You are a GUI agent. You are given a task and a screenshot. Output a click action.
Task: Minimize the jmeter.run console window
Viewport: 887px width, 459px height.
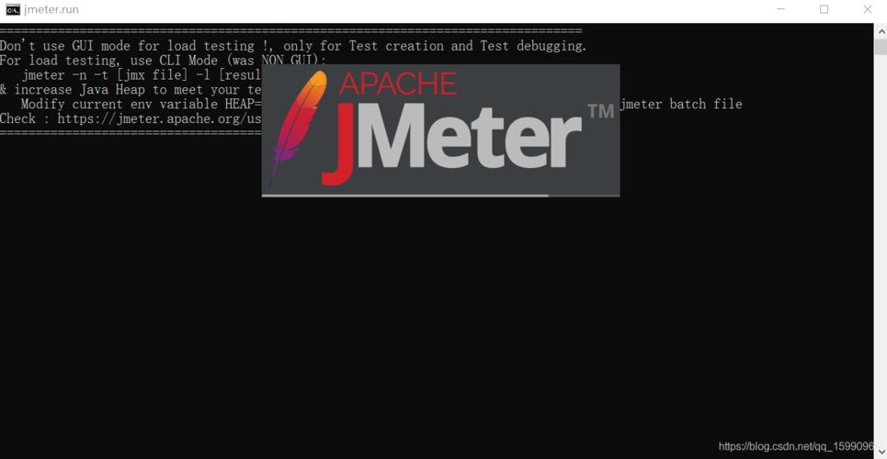[781, 9]
